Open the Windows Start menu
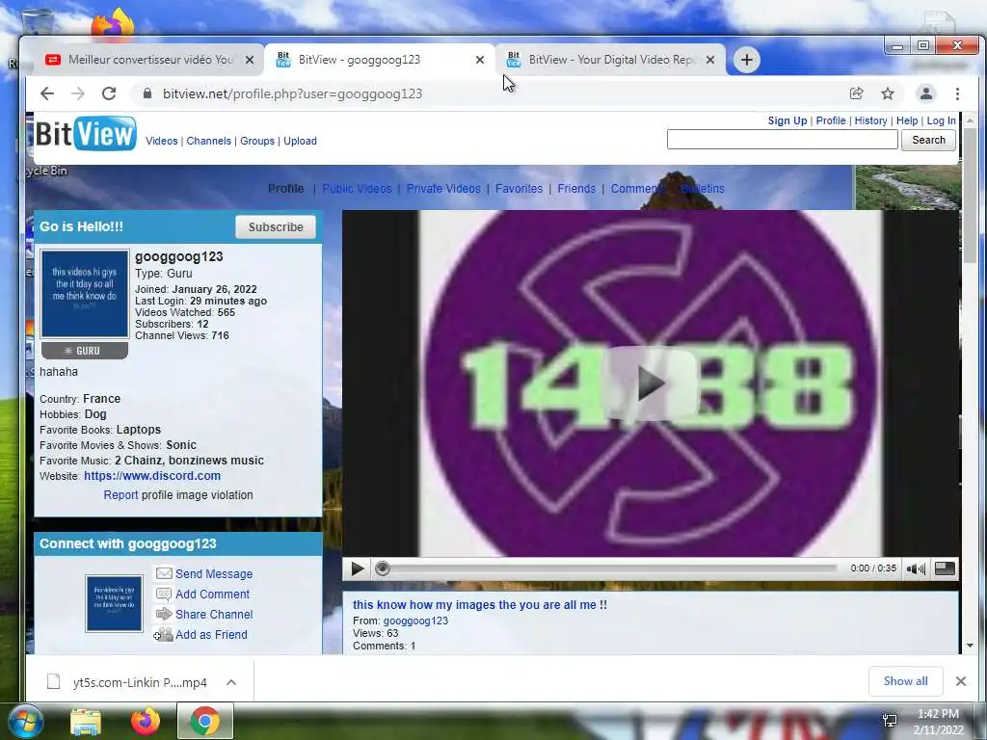987x740 pixels. click(26, 721)
